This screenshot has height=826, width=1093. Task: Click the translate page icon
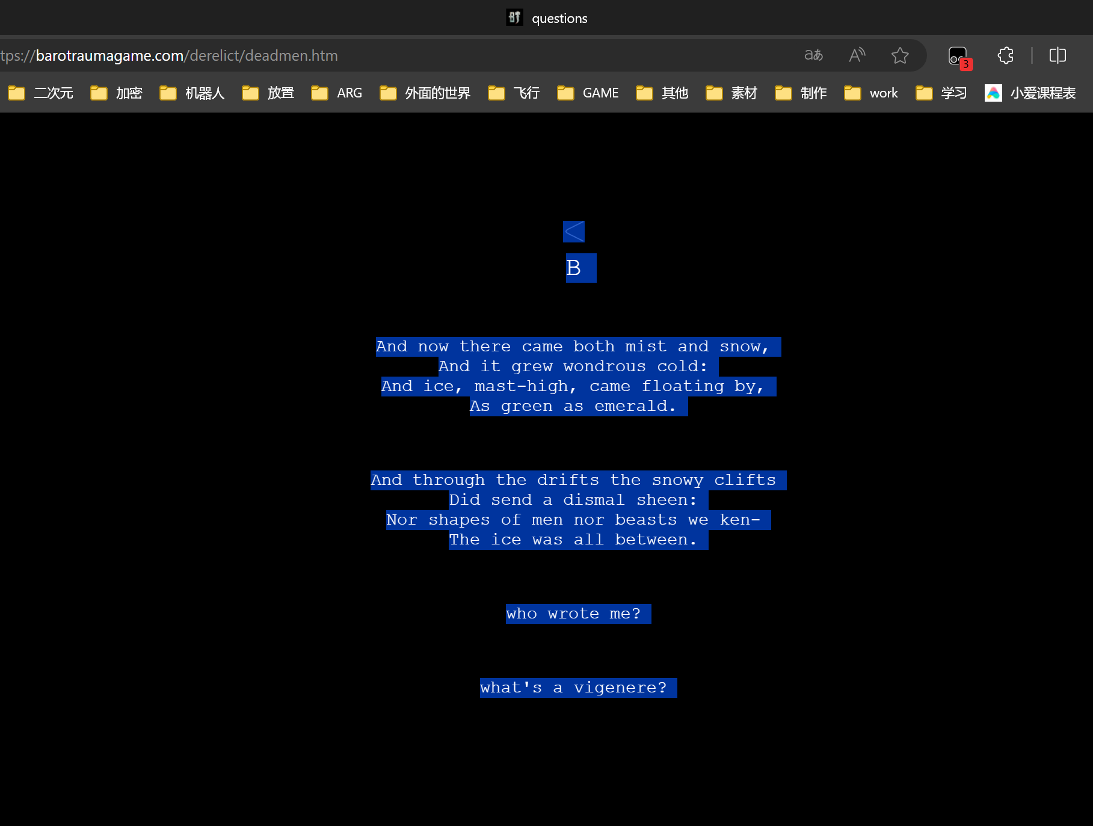(x=813, y=55)
